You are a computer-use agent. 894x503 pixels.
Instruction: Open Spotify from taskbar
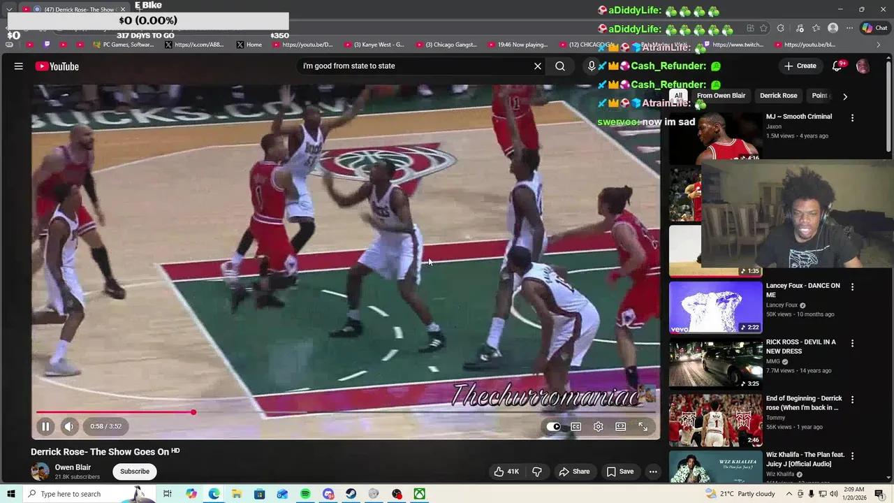305,494
